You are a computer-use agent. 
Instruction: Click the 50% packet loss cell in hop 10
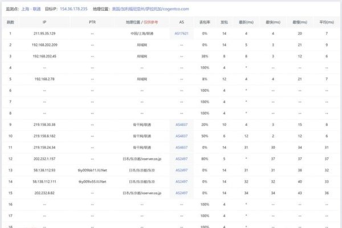click(205, 136)
